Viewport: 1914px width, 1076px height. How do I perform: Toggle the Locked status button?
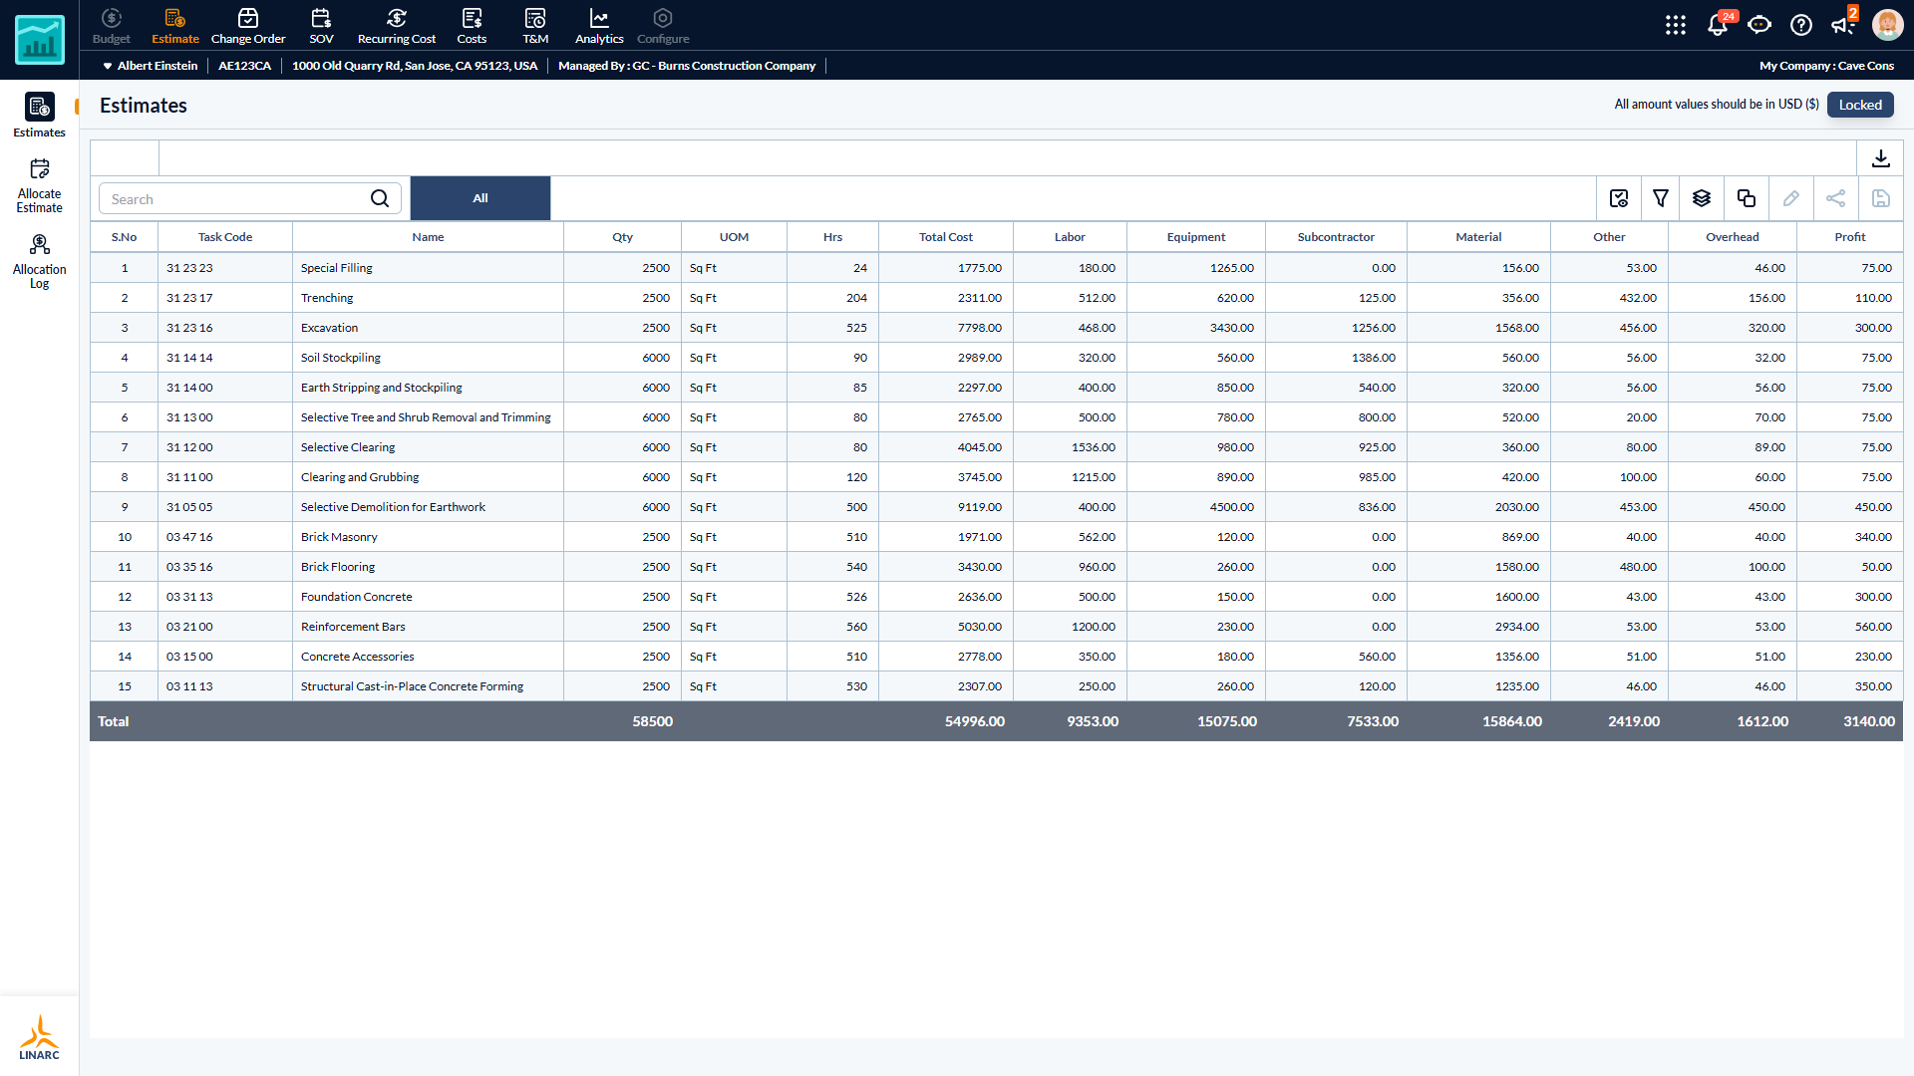point(1859,105)
